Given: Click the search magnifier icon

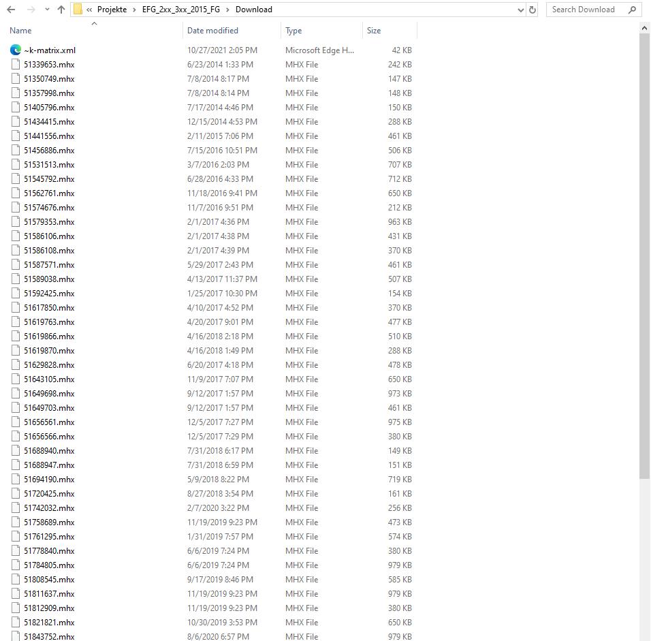Looking at the screenshot, I should (x=632, y=10).
